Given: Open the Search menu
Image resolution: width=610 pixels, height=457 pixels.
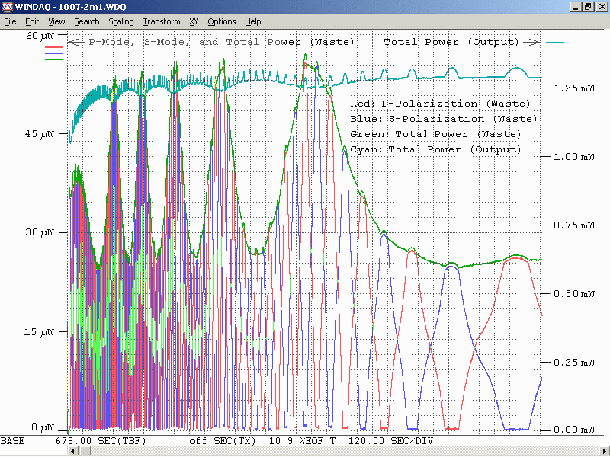Looking at the screenshot, I should coord(87,21).
